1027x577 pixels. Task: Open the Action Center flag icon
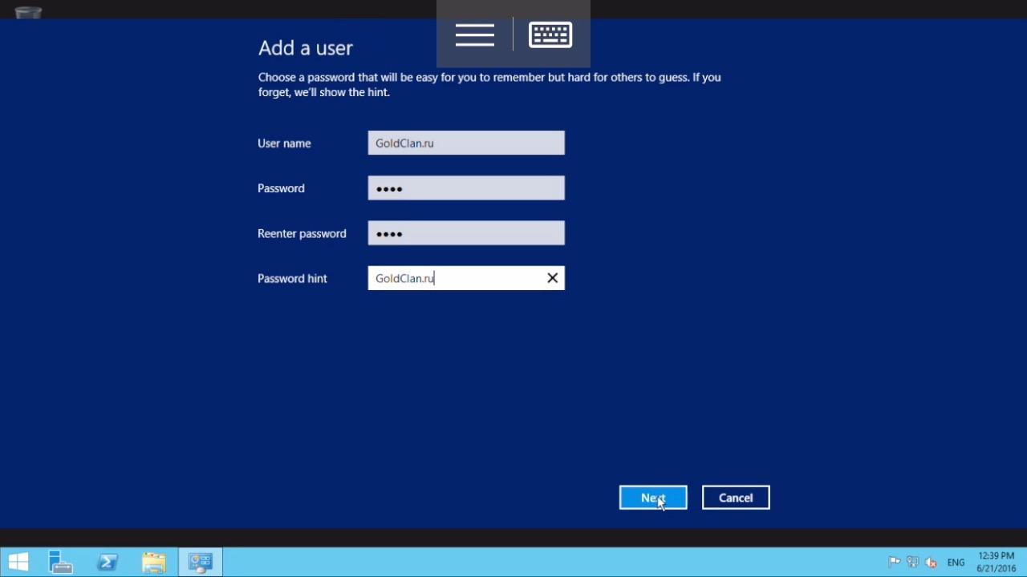pyautogui.click(x=894, y=563)
